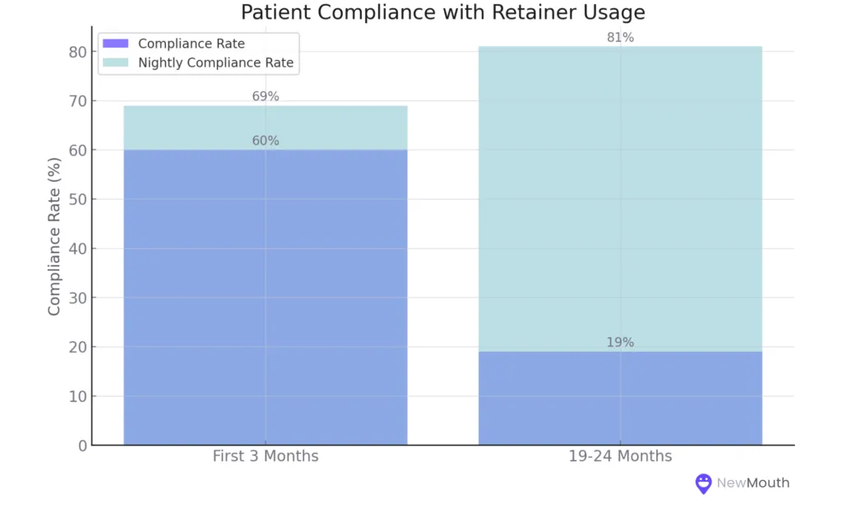
Task: Click the teal segment atop First 3 Months bar
Action: tap(265, 127)
